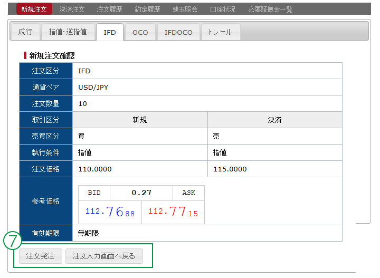Click the 注文価格 row label

46,169
